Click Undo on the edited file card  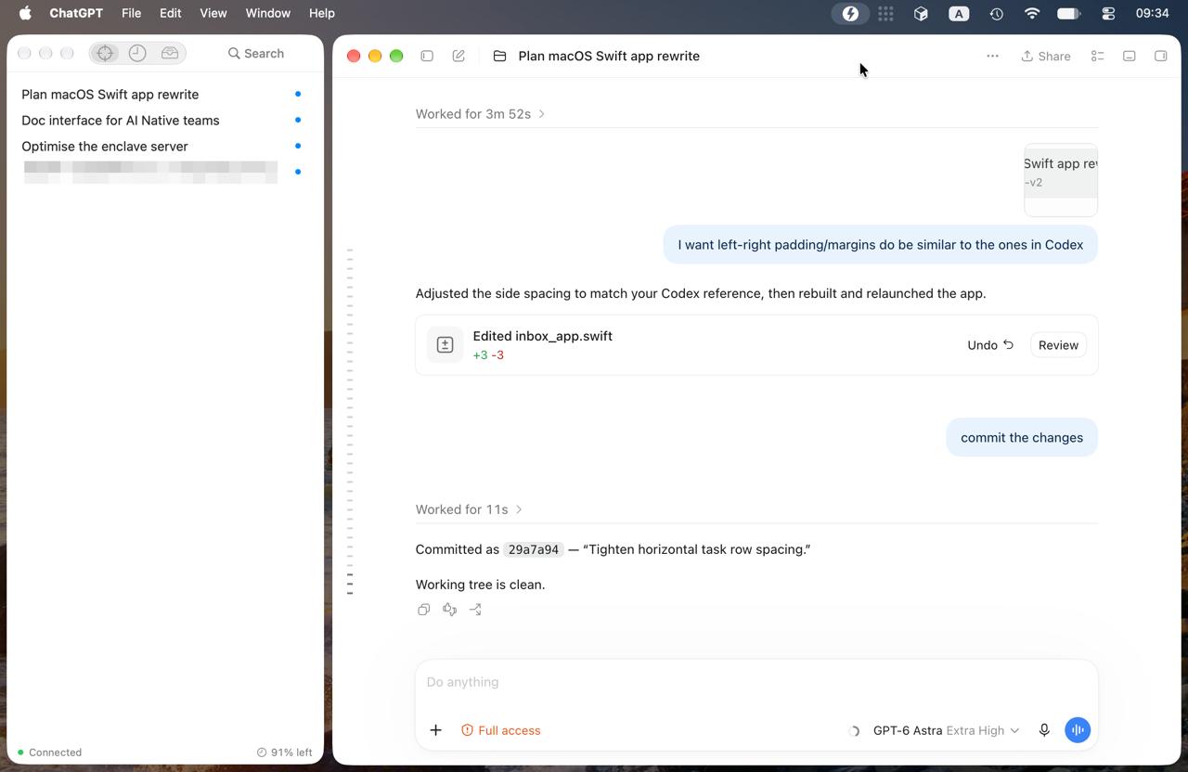pyautogui.click(x=990, y=345)
